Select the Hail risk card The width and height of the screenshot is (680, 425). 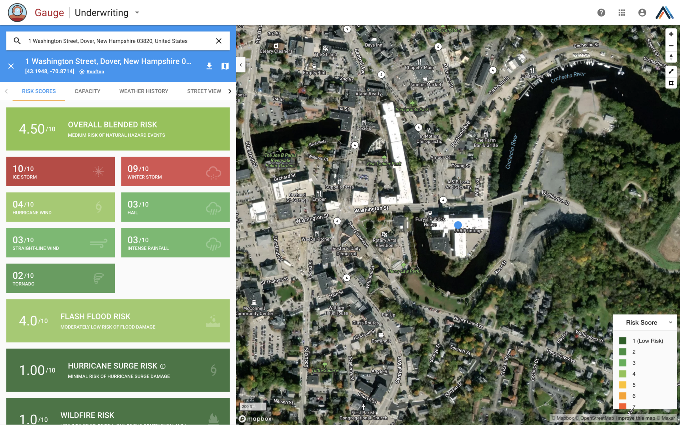pos(175,207)
